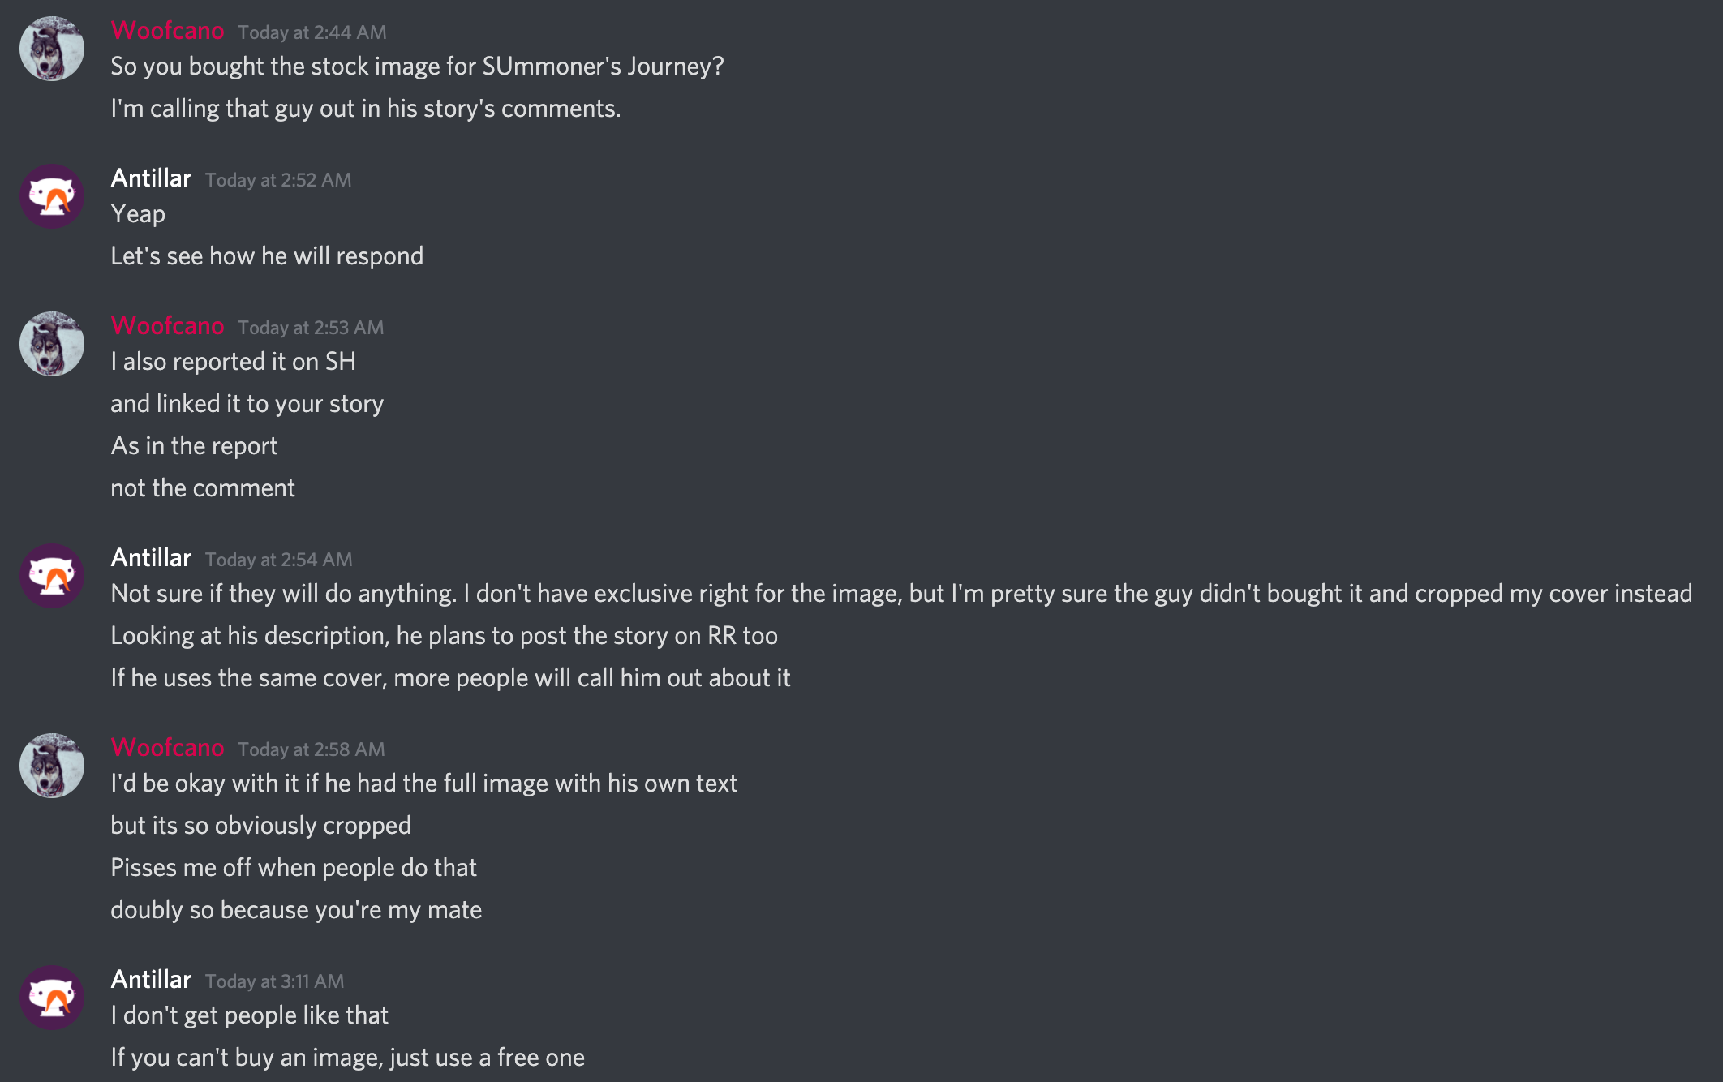
Task: Click the message 'not the comment'
Action: tap(203, 487)
